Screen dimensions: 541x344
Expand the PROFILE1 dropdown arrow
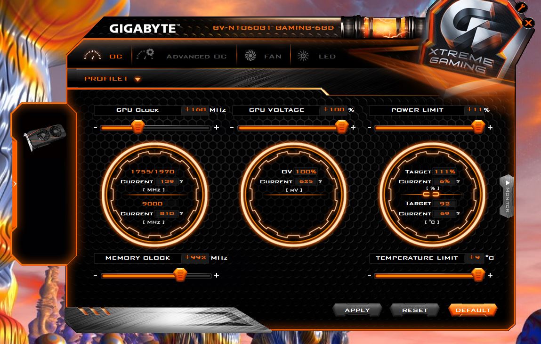(137, 79)
